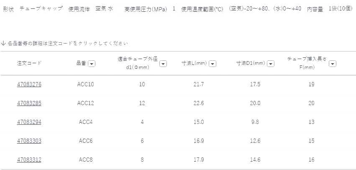Click the 注文コード column header
356x170 pixels.
pos(29,63)
